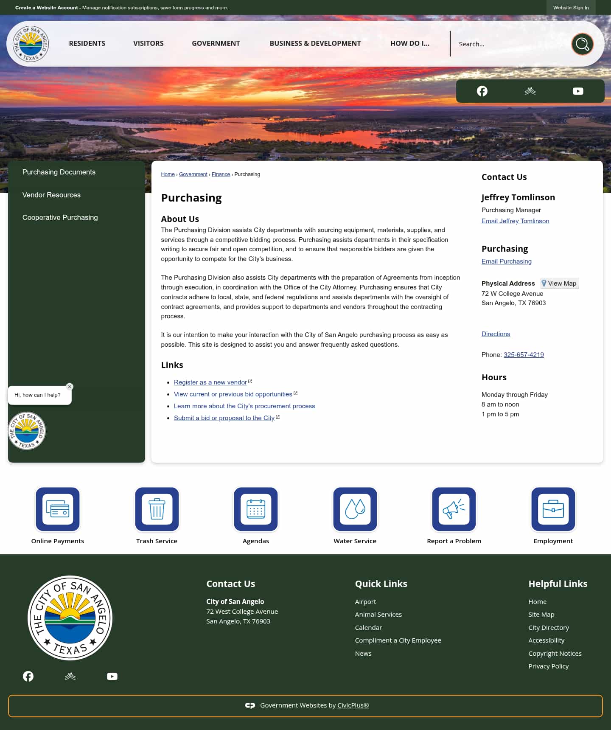Open the footer Nextdoor icon

(70, 676)
